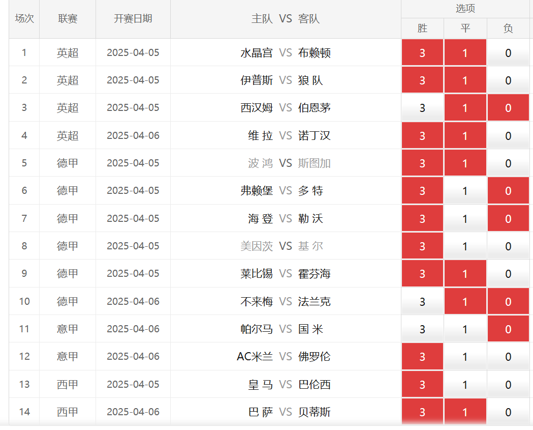Click the 场次 column header
Viewport: 533px width, 430px height.
(x=24, y=19)
